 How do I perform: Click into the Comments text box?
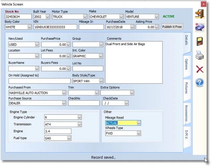click(134, 62)
